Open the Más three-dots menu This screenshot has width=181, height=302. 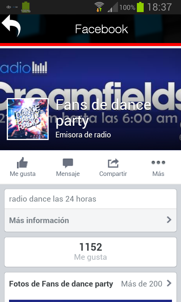click(158, 163)
